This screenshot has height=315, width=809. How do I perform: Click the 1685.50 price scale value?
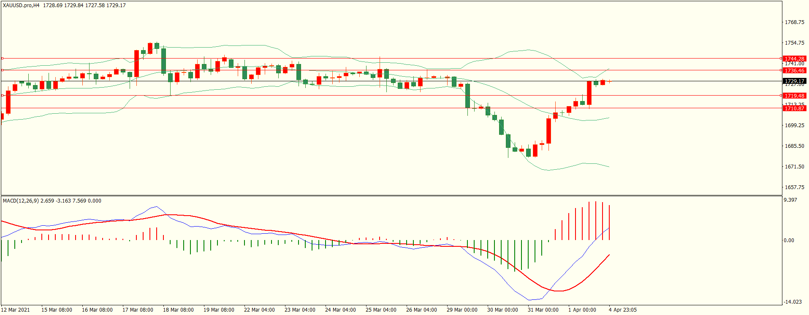794,146
